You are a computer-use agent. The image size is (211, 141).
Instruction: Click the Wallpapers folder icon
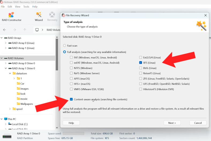coord(18,104)
